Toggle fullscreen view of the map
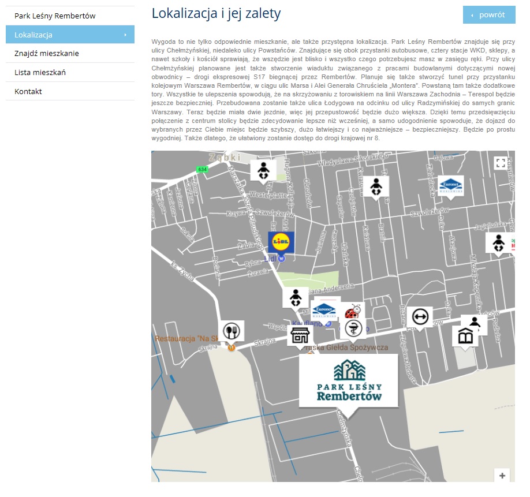530x497 pixels. (501, 163)
